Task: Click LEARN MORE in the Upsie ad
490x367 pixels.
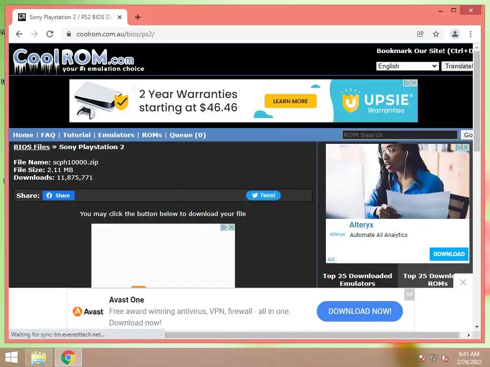Action: (290, 101)
